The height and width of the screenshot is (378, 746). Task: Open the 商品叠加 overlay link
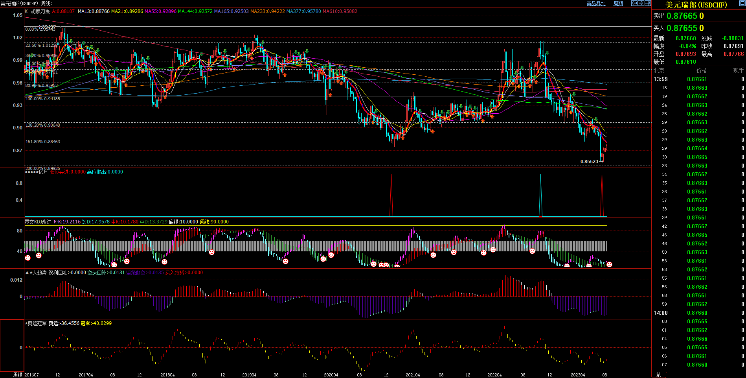(596, 4)
